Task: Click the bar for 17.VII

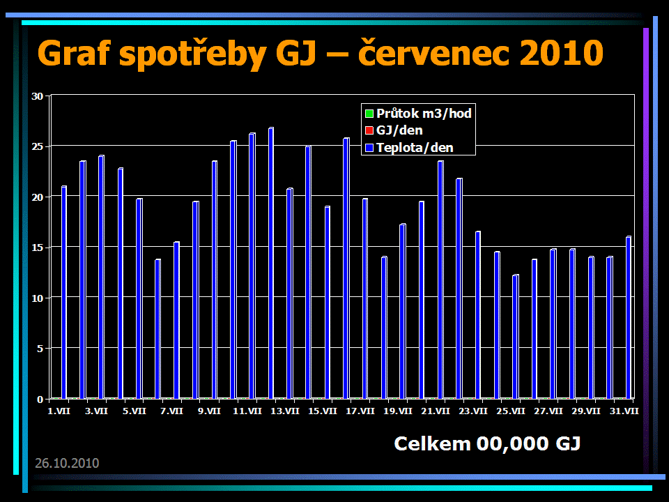Action: coord(365,298)
